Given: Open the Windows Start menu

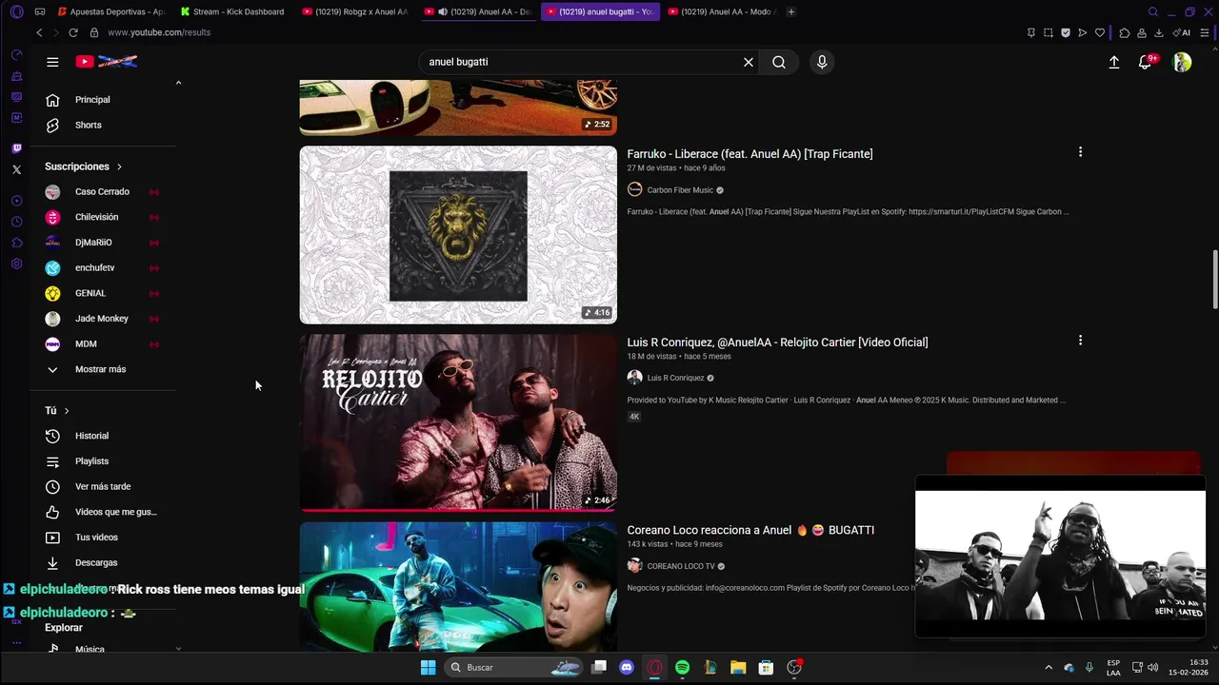Looking at the screenshot, I should coord(428,667).
